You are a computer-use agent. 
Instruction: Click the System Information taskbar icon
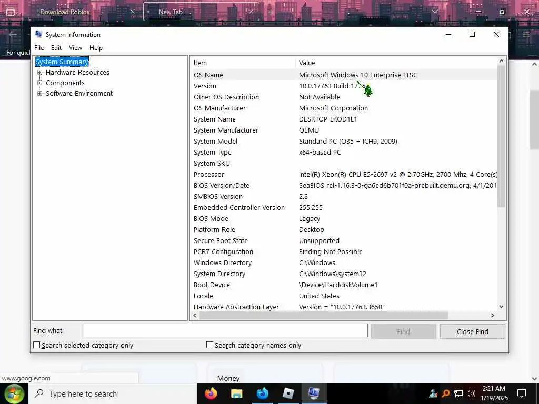coord(314,393)
